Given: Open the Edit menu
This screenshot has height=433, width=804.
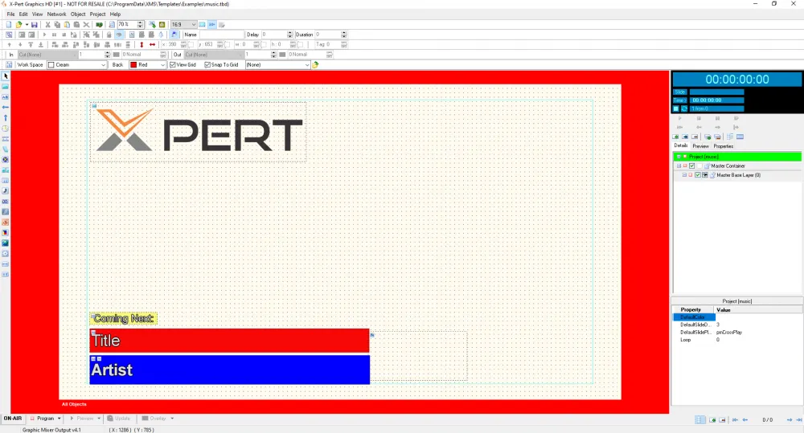Looking at the screenshot, I should [23, 14].
